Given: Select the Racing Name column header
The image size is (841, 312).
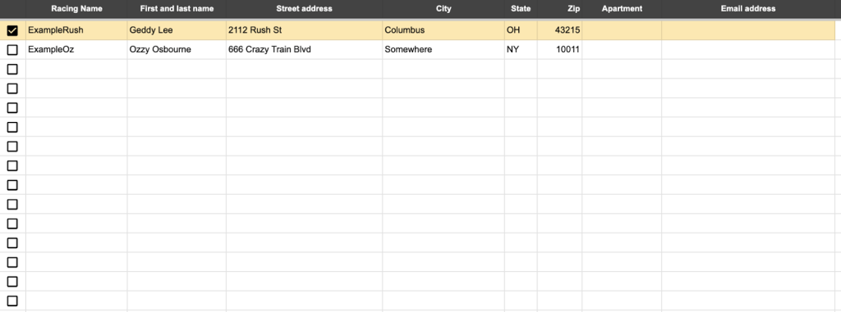Looking at the screenshot, I should point(76,8).
